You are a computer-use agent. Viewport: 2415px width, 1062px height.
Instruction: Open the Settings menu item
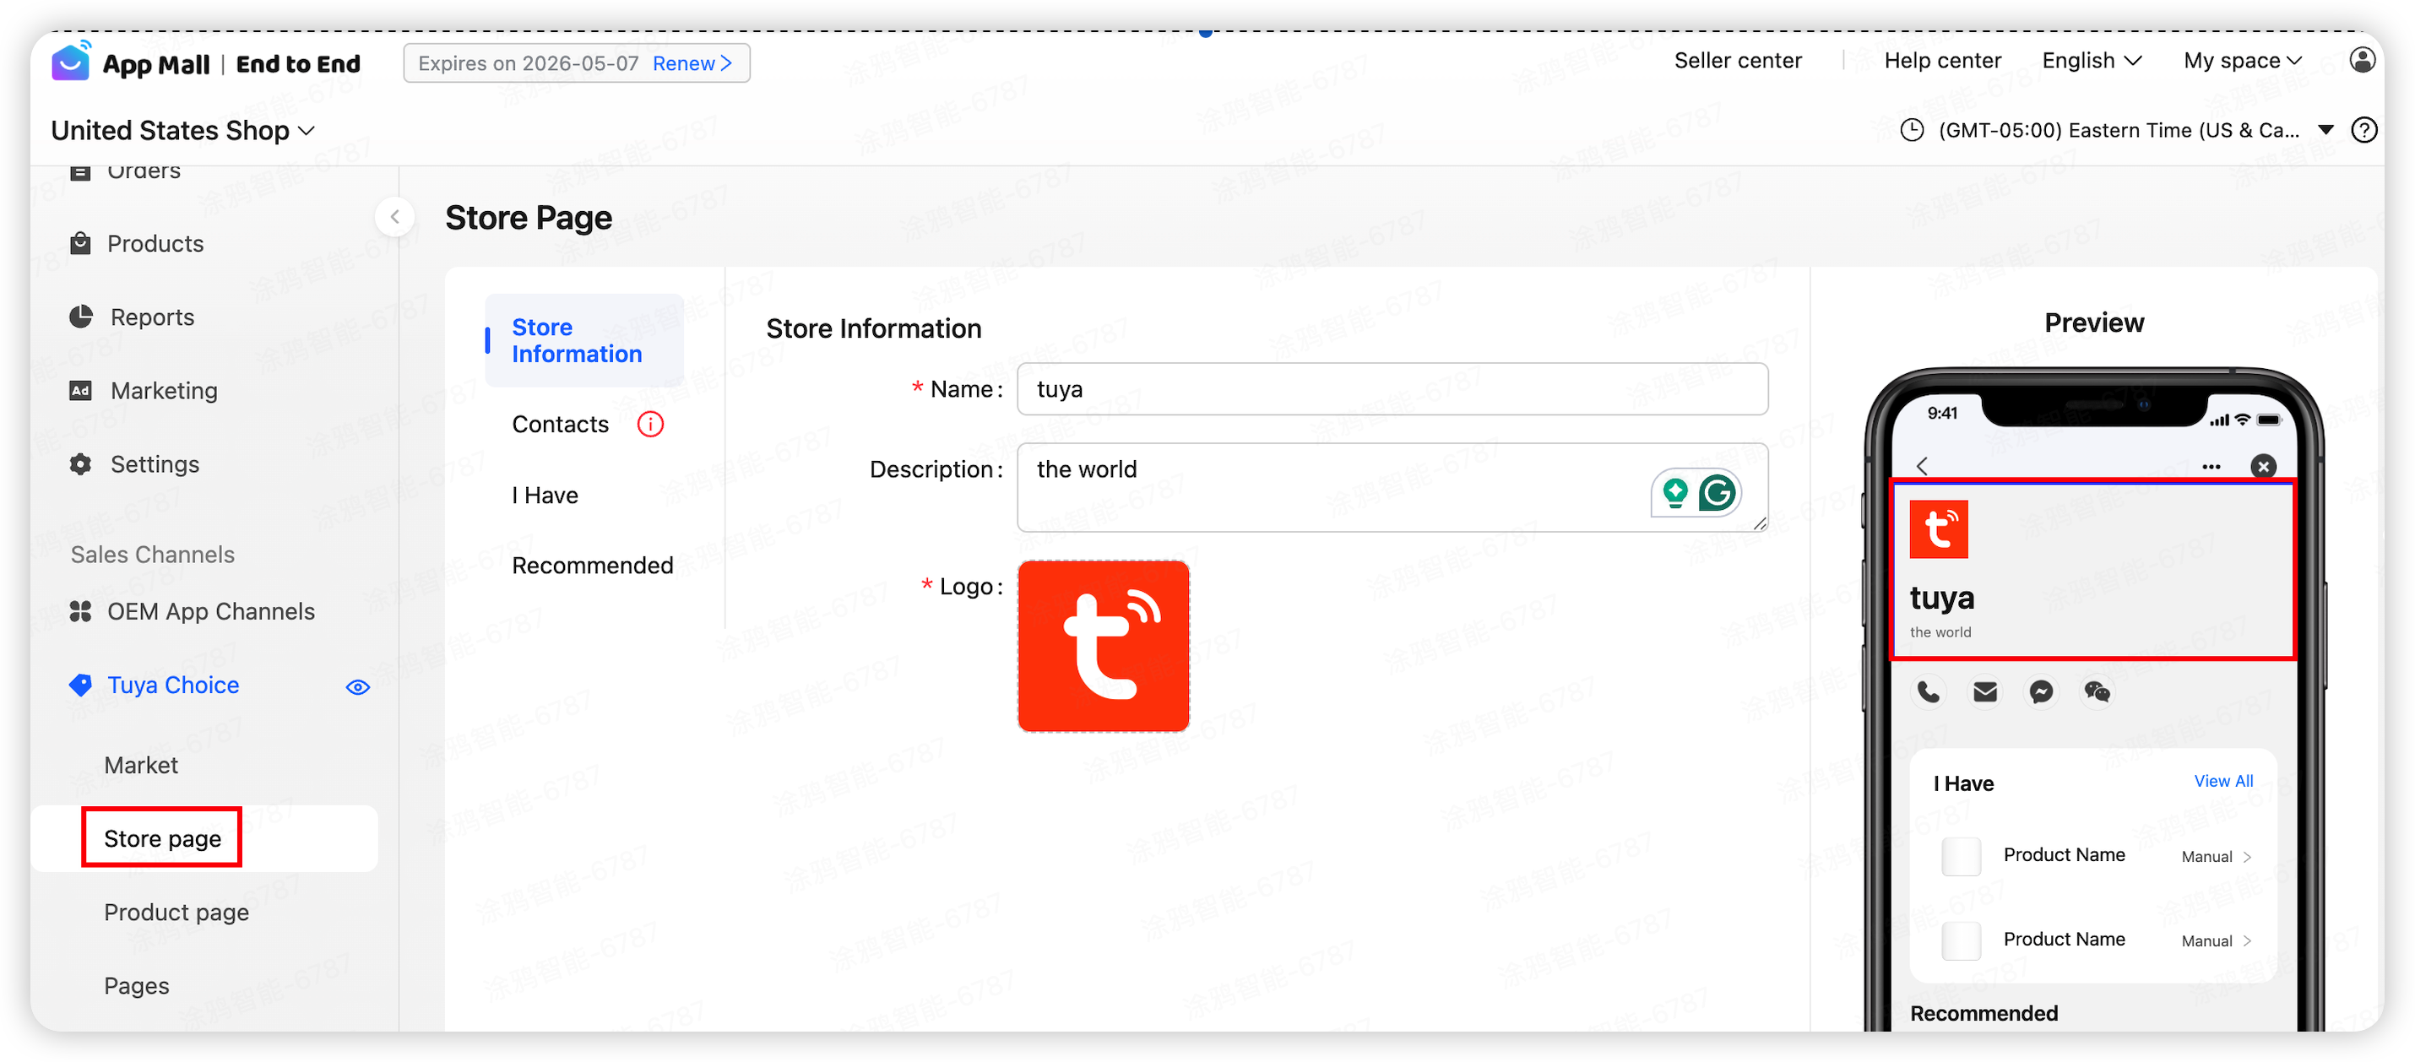155,464
